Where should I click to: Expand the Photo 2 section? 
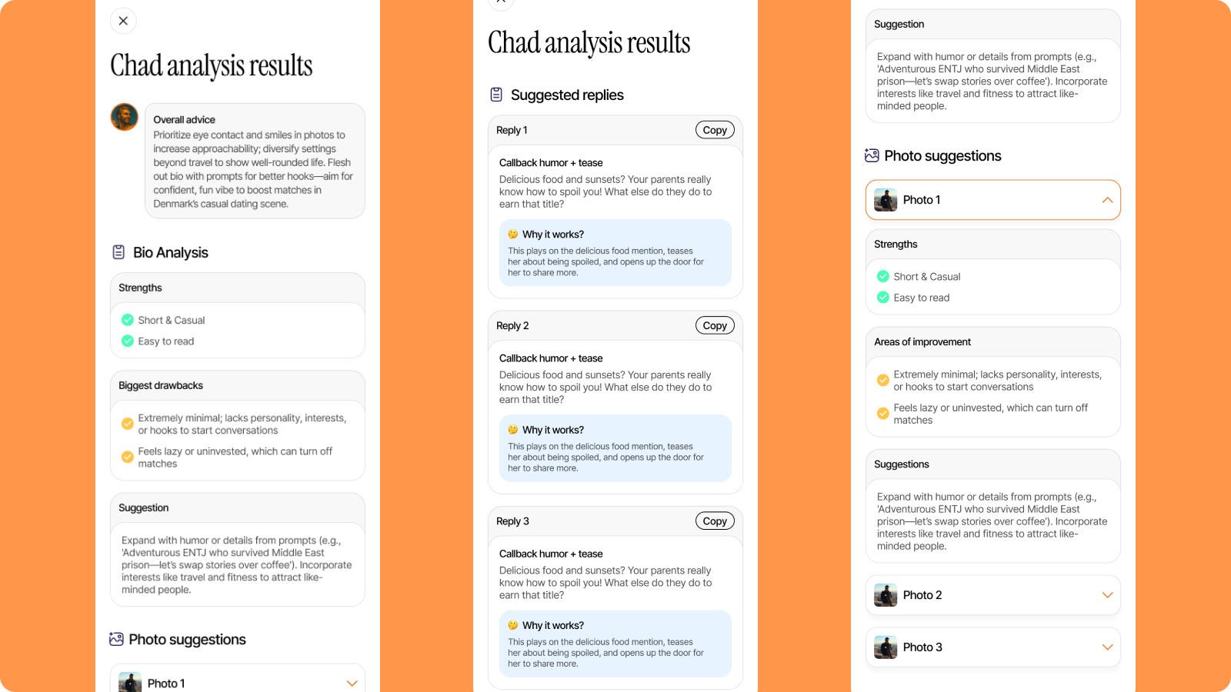1107,595
